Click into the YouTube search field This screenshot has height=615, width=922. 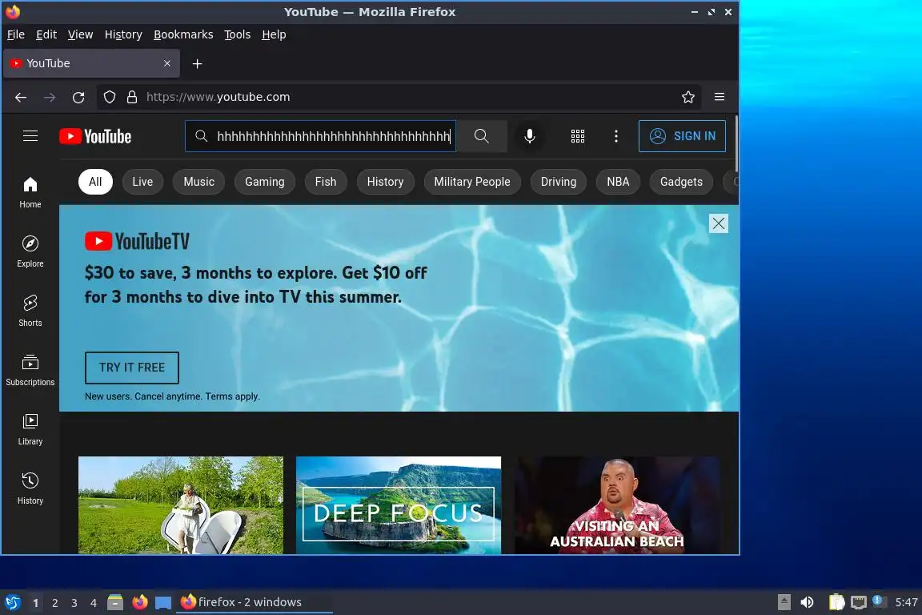320,136
